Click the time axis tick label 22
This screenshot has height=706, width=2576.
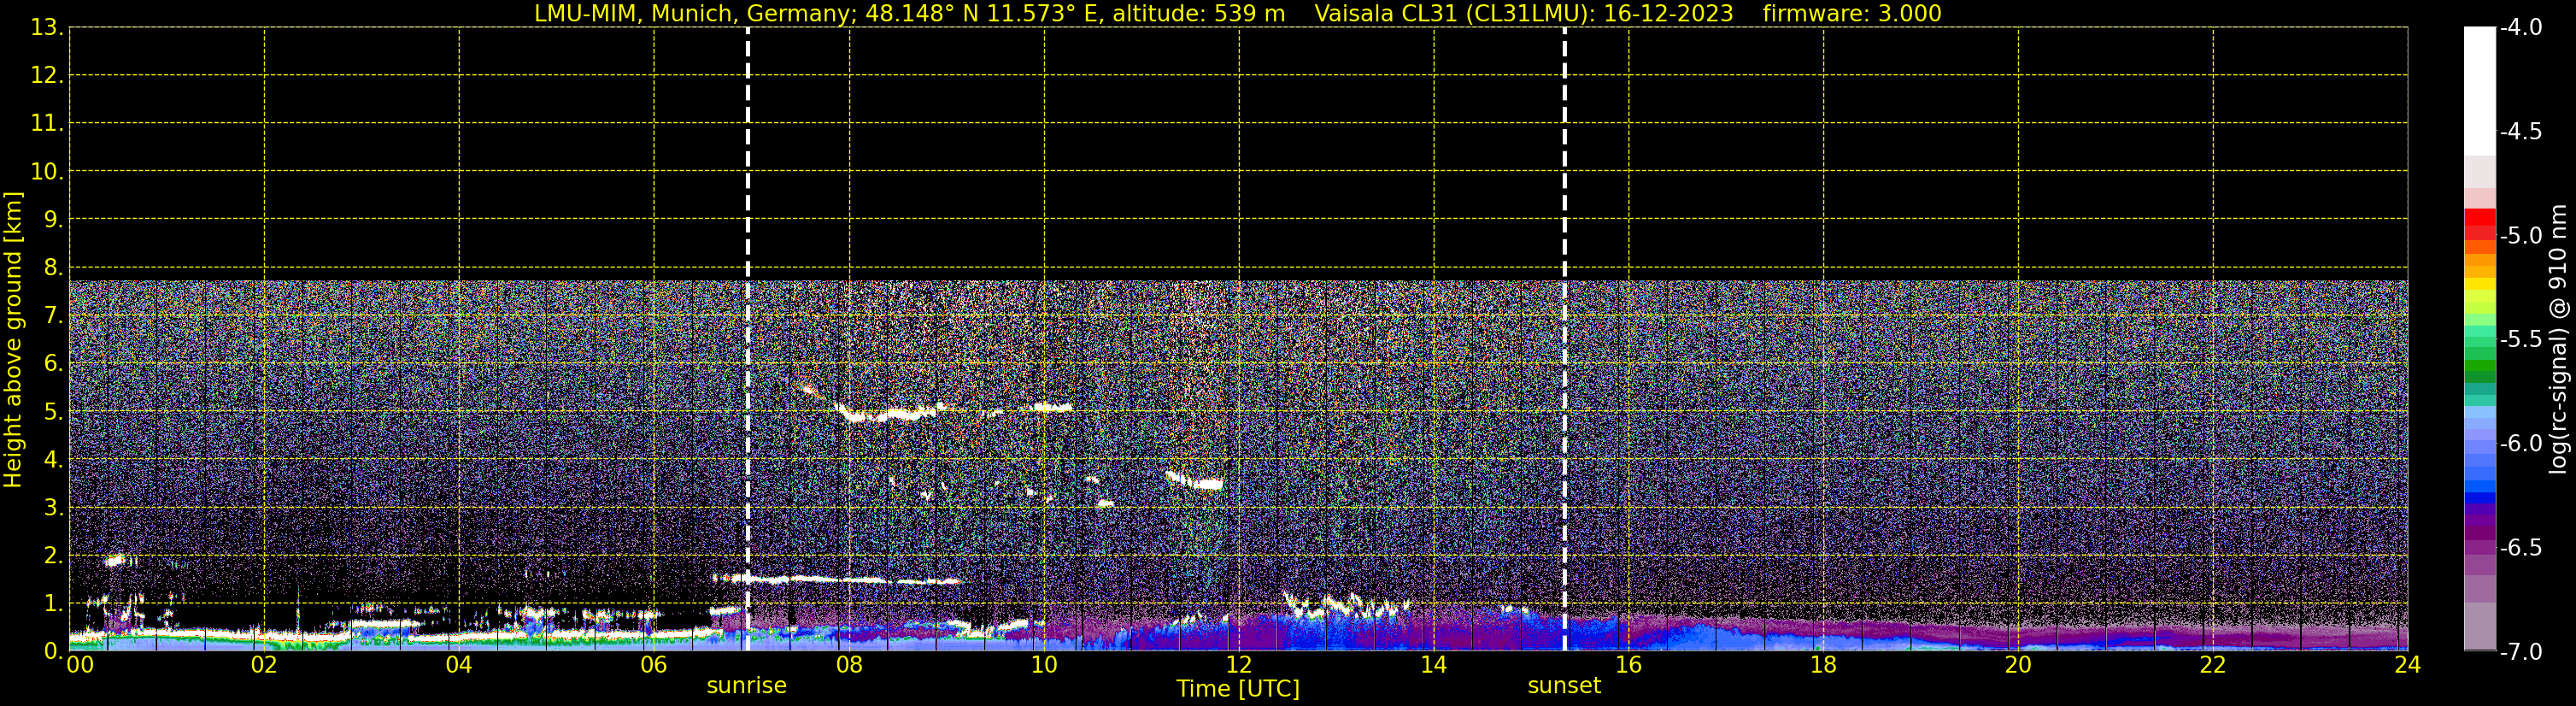click(2213, 665)
